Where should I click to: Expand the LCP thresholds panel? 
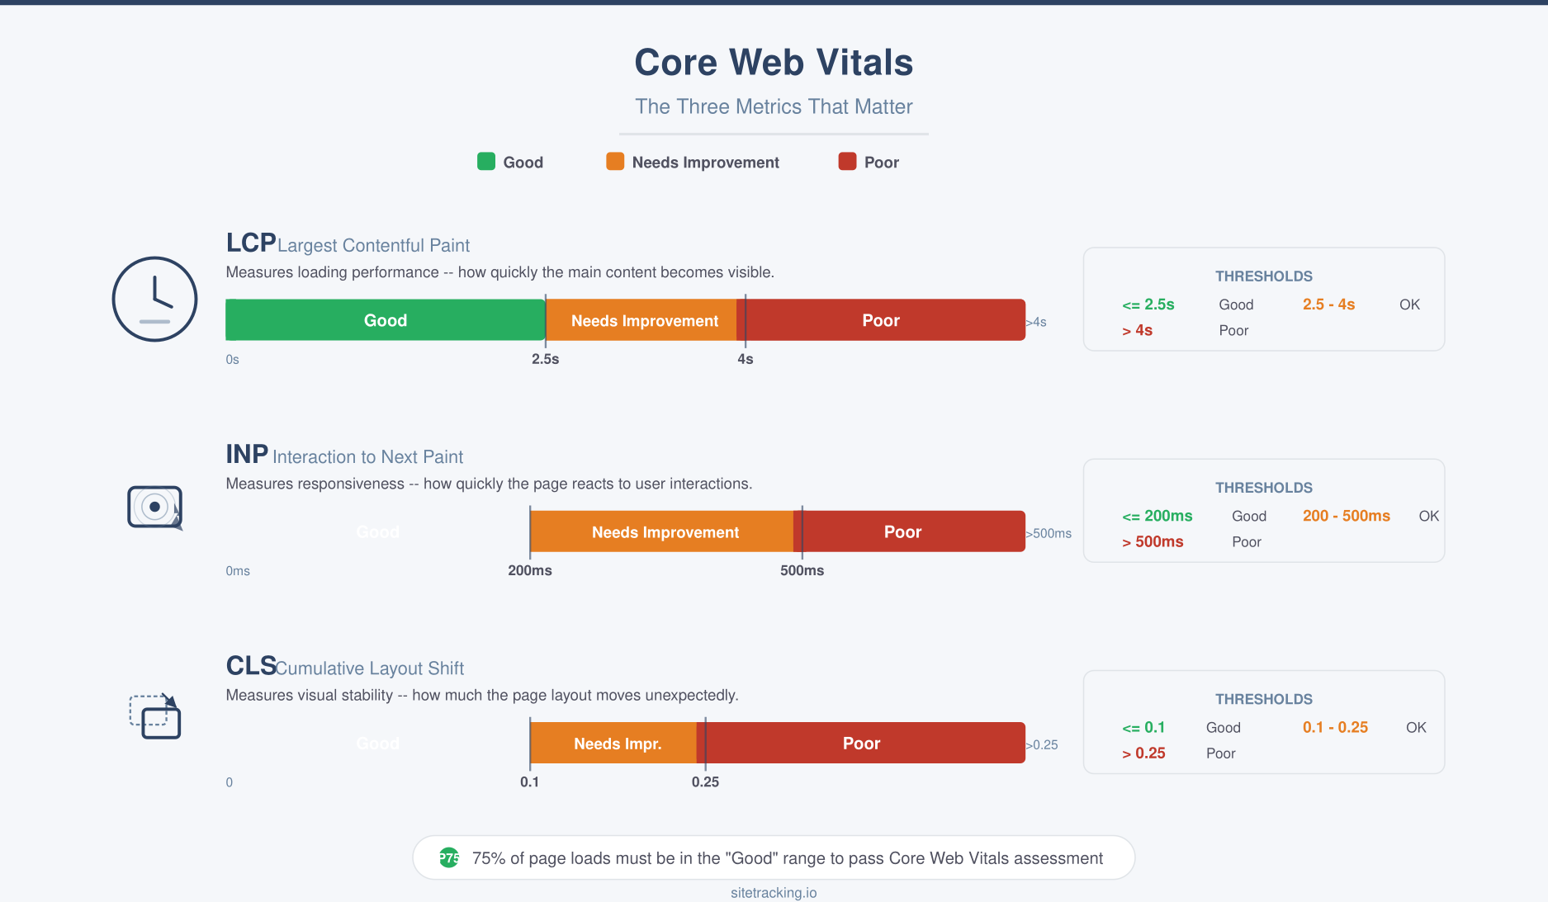click(x=1263, y=299)
